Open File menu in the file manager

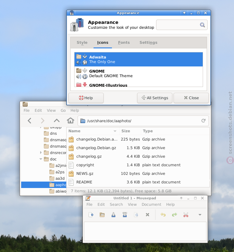(27, 111)
